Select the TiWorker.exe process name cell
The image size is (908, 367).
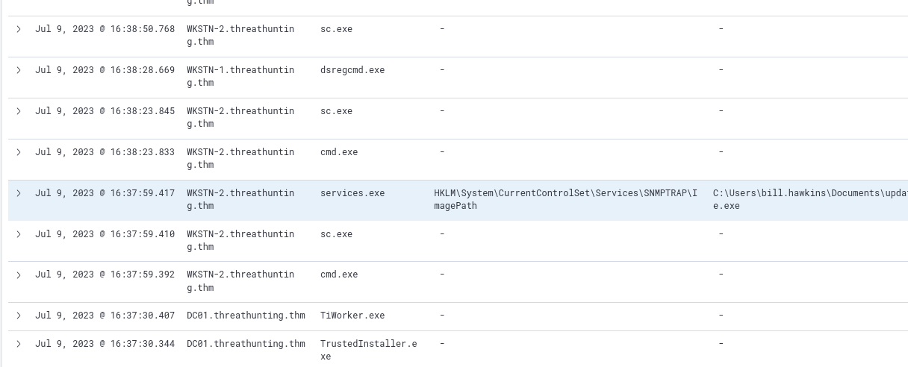[x=352, y=316]
